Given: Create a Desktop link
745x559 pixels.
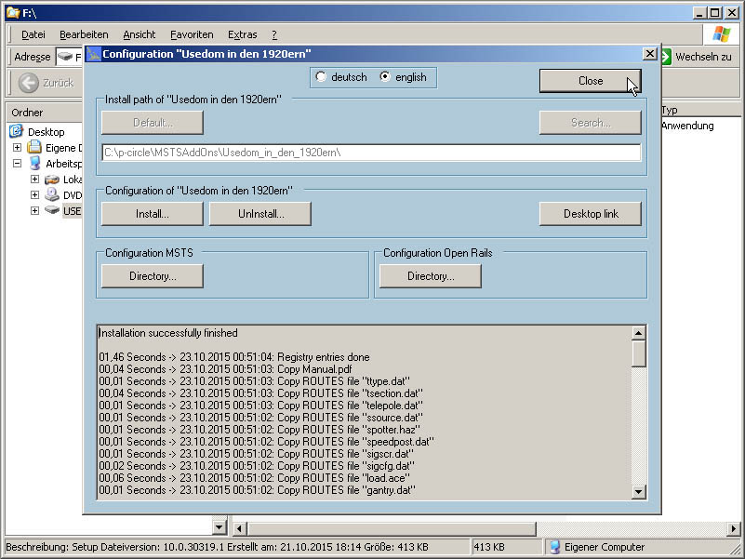Looking at the screenshot, I should tap(591, 214).
